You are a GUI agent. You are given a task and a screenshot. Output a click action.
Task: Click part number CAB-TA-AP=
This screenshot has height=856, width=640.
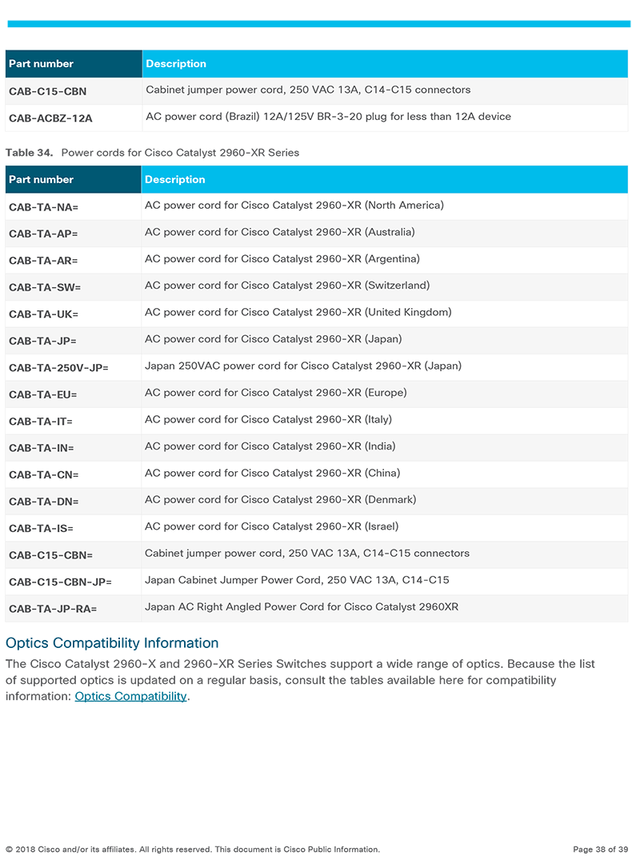43,234
